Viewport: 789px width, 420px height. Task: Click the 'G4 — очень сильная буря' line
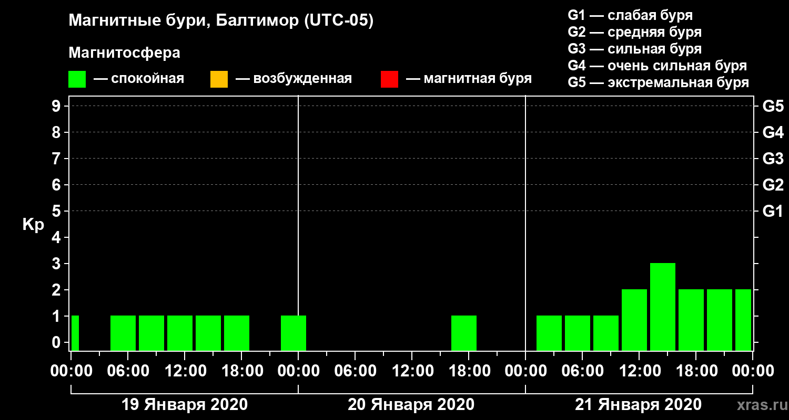pyautogui.click(x=657, y=66)
